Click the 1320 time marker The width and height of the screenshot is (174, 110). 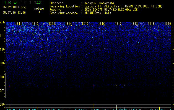pos(168,24)
